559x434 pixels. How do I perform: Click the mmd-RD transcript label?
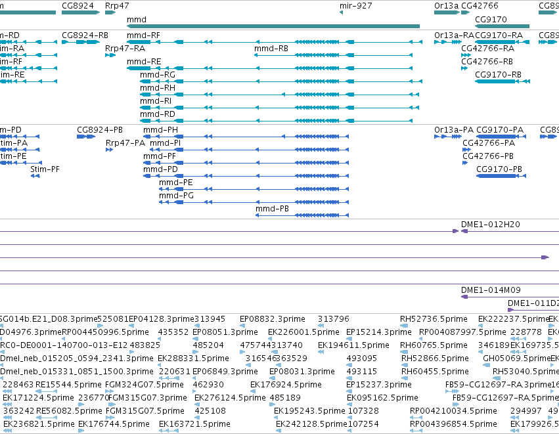point(158,114)
